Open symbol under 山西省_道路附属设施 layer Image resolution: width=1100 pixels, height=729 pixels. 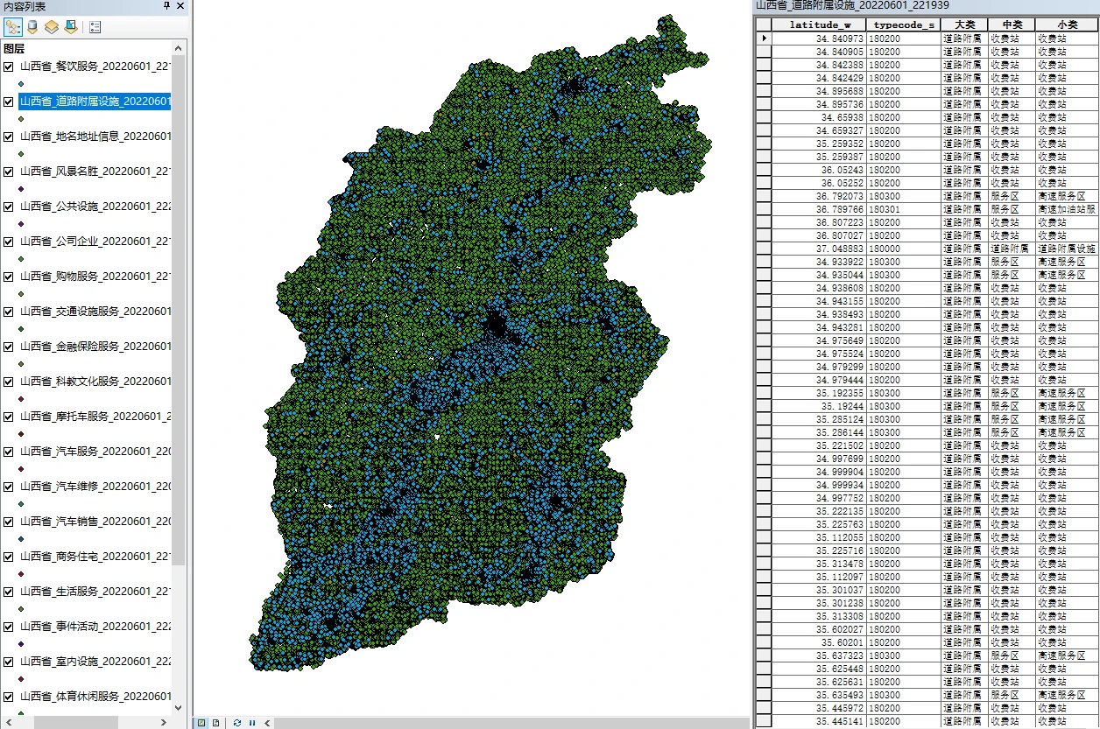21,118
